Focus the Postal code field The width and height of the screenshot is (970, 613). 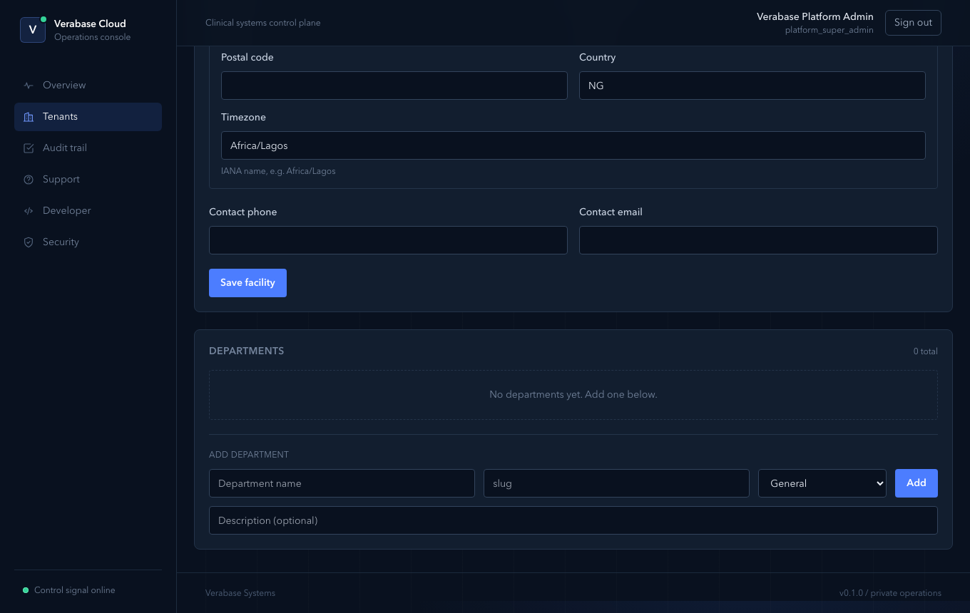tap(394, 86)
